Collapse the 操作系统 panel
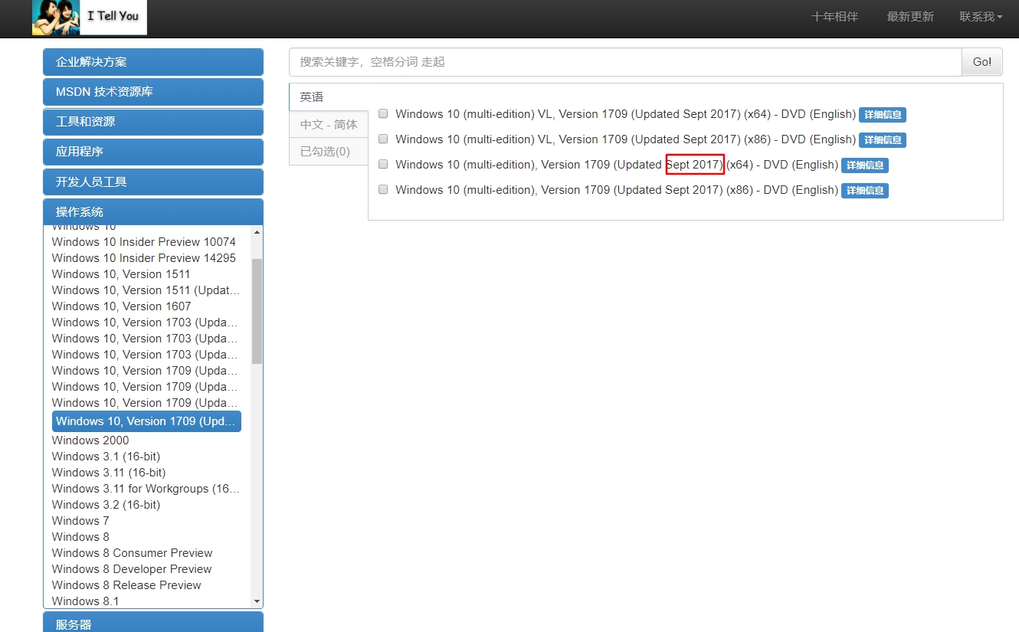Viewport: 1019px width, 632px height. point(153,211)
